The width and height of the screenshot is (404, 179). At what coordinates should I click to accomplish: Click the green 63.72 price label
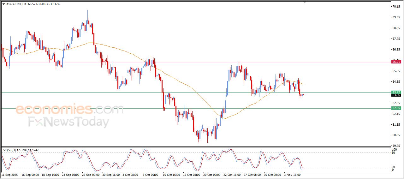[396, 92]
